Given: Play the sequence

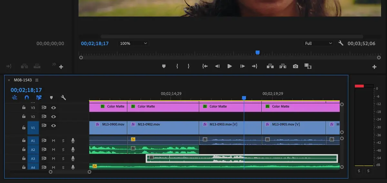Looking at the screenshot, I should pos(230,66).
